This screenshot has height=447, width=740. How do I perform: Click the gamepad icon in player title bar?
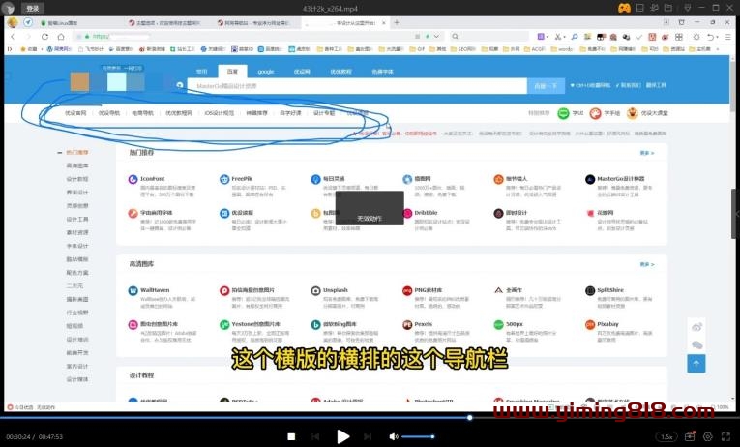click(624, 8)
